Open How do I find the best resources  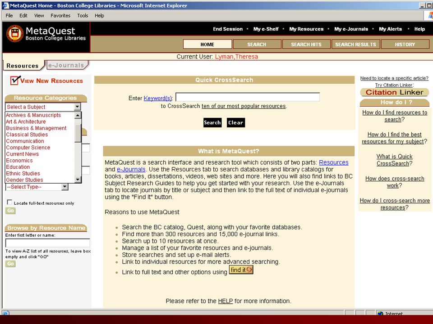394,138
